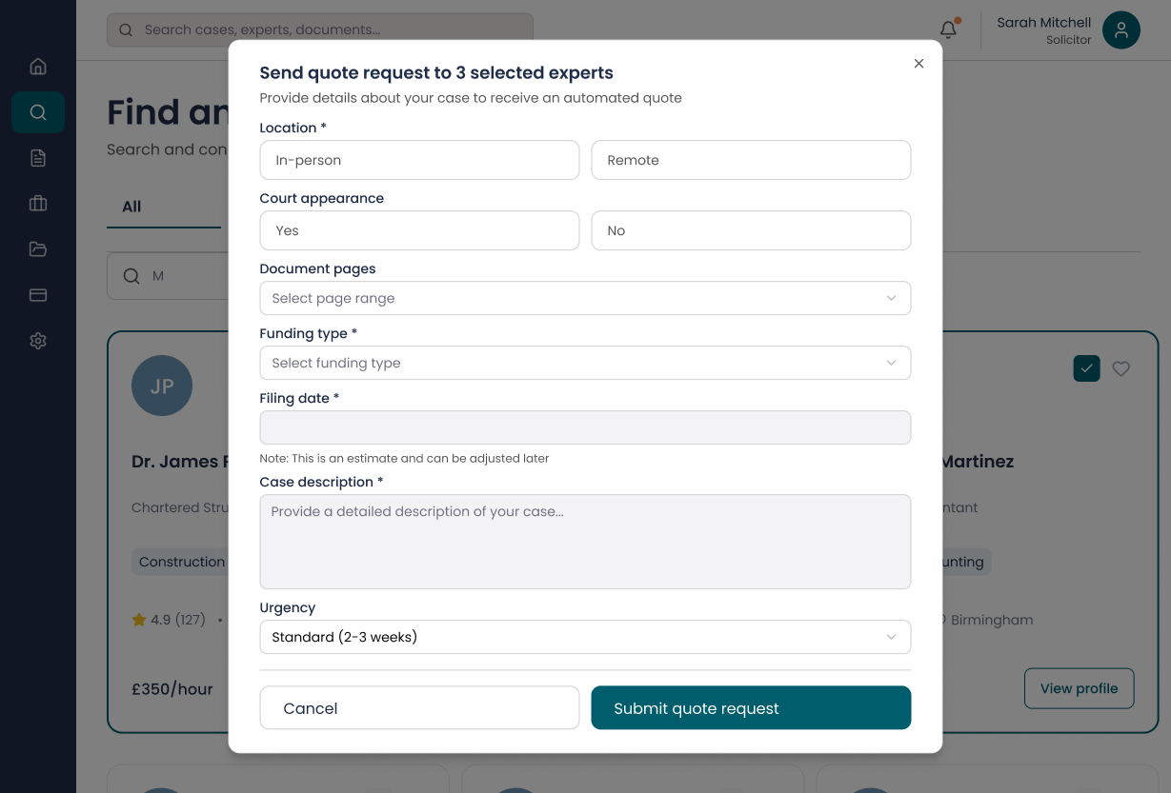Click the £350/hour rate
Viewport: 1171px width, 793px height.
click(x=172, y=688)
